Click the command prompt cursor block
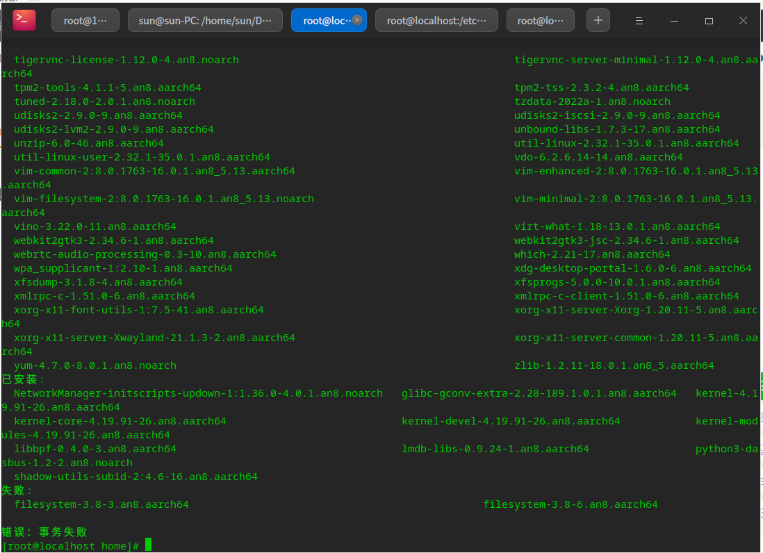This screenshot has width=763, height=553. pos(148,545)
